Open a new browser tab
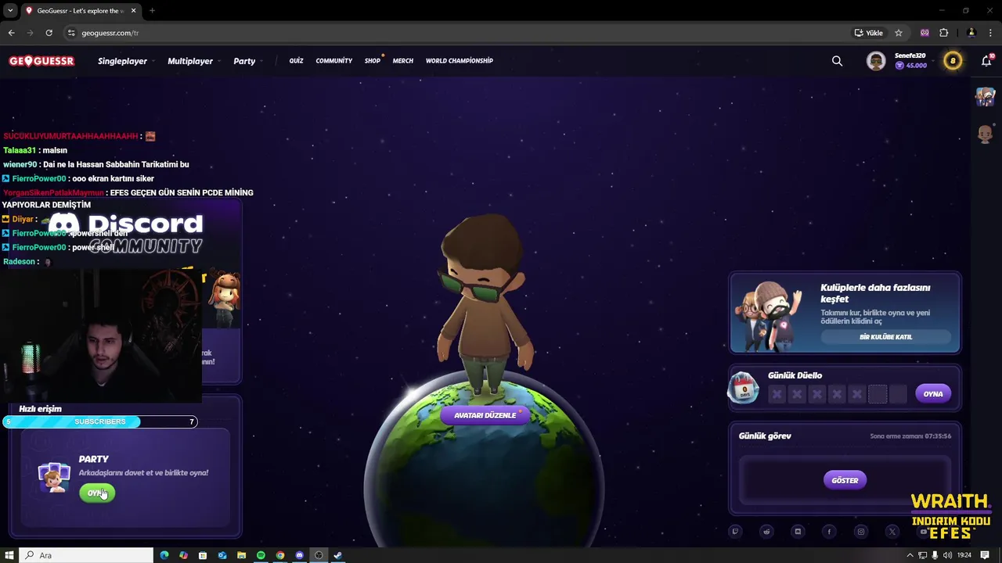This screenshot has height=563, width=1002. [152, 11]
